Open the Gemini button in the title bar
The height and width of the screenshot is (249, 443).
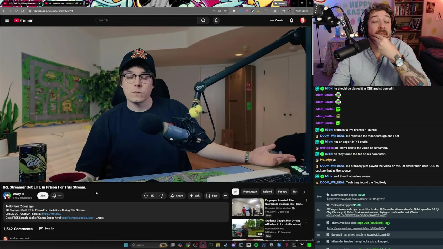(x=280, y=3)
